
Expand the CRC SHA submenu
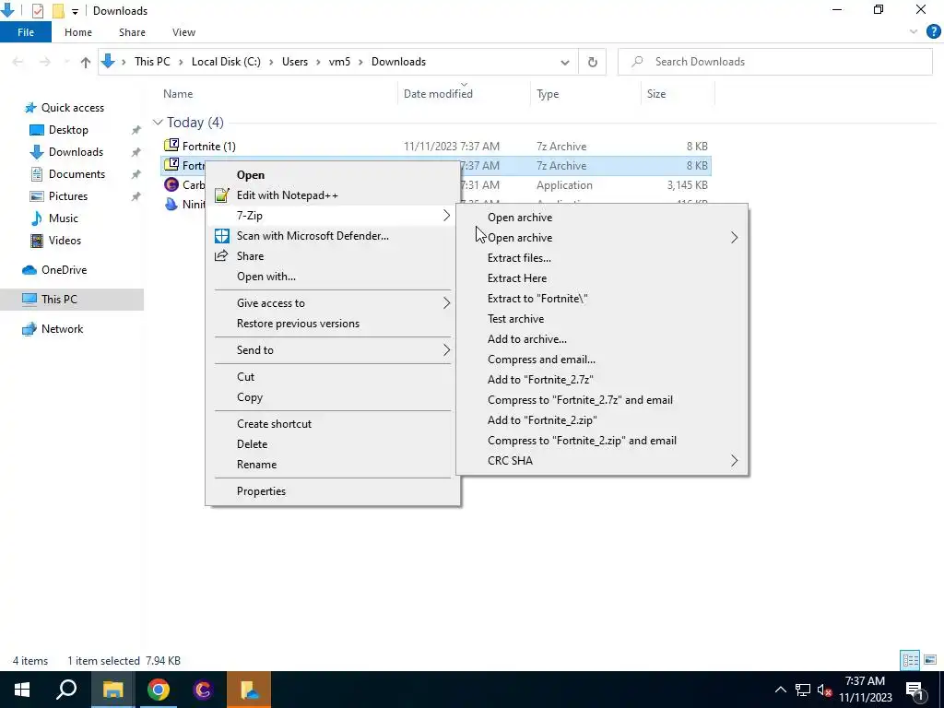pos(734,461)
